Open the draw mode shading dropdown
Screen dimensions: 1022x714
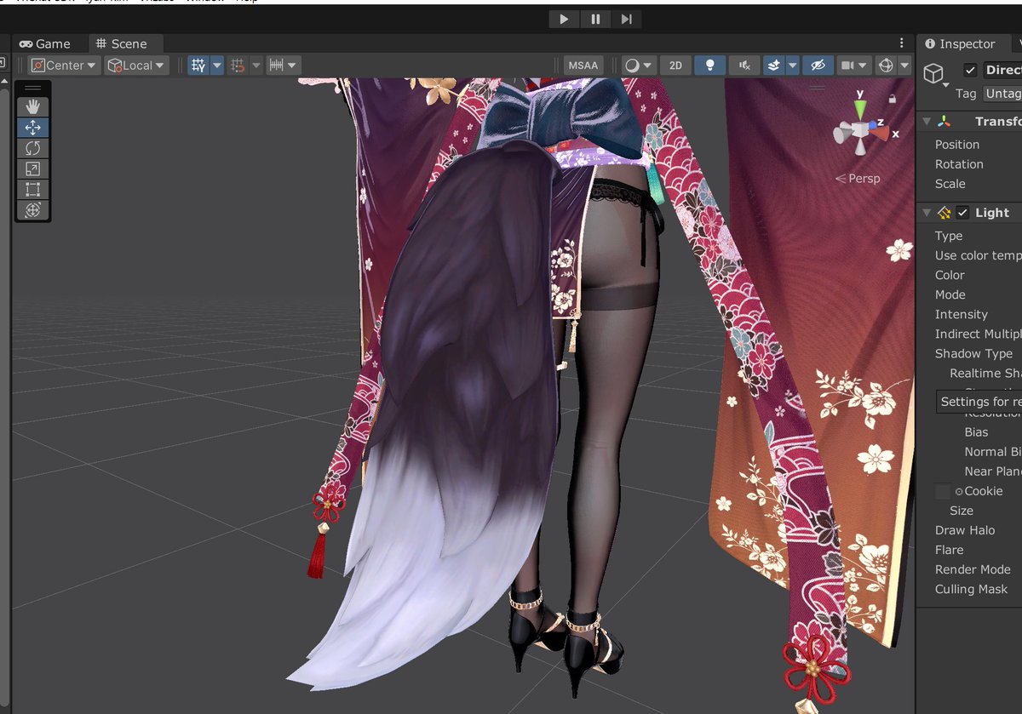click(x=639, y=66)
